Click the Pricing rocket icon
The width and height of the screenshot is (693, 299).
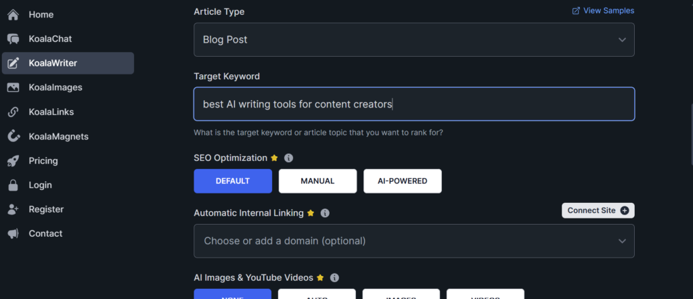(13, 161)
